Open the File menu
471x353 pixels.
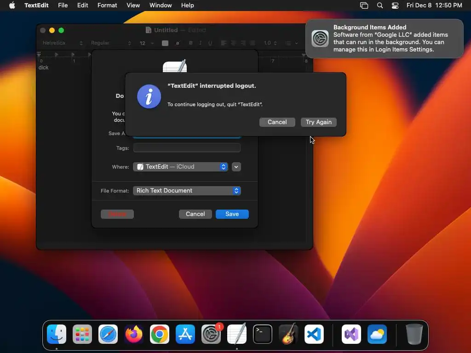[63, 6]
